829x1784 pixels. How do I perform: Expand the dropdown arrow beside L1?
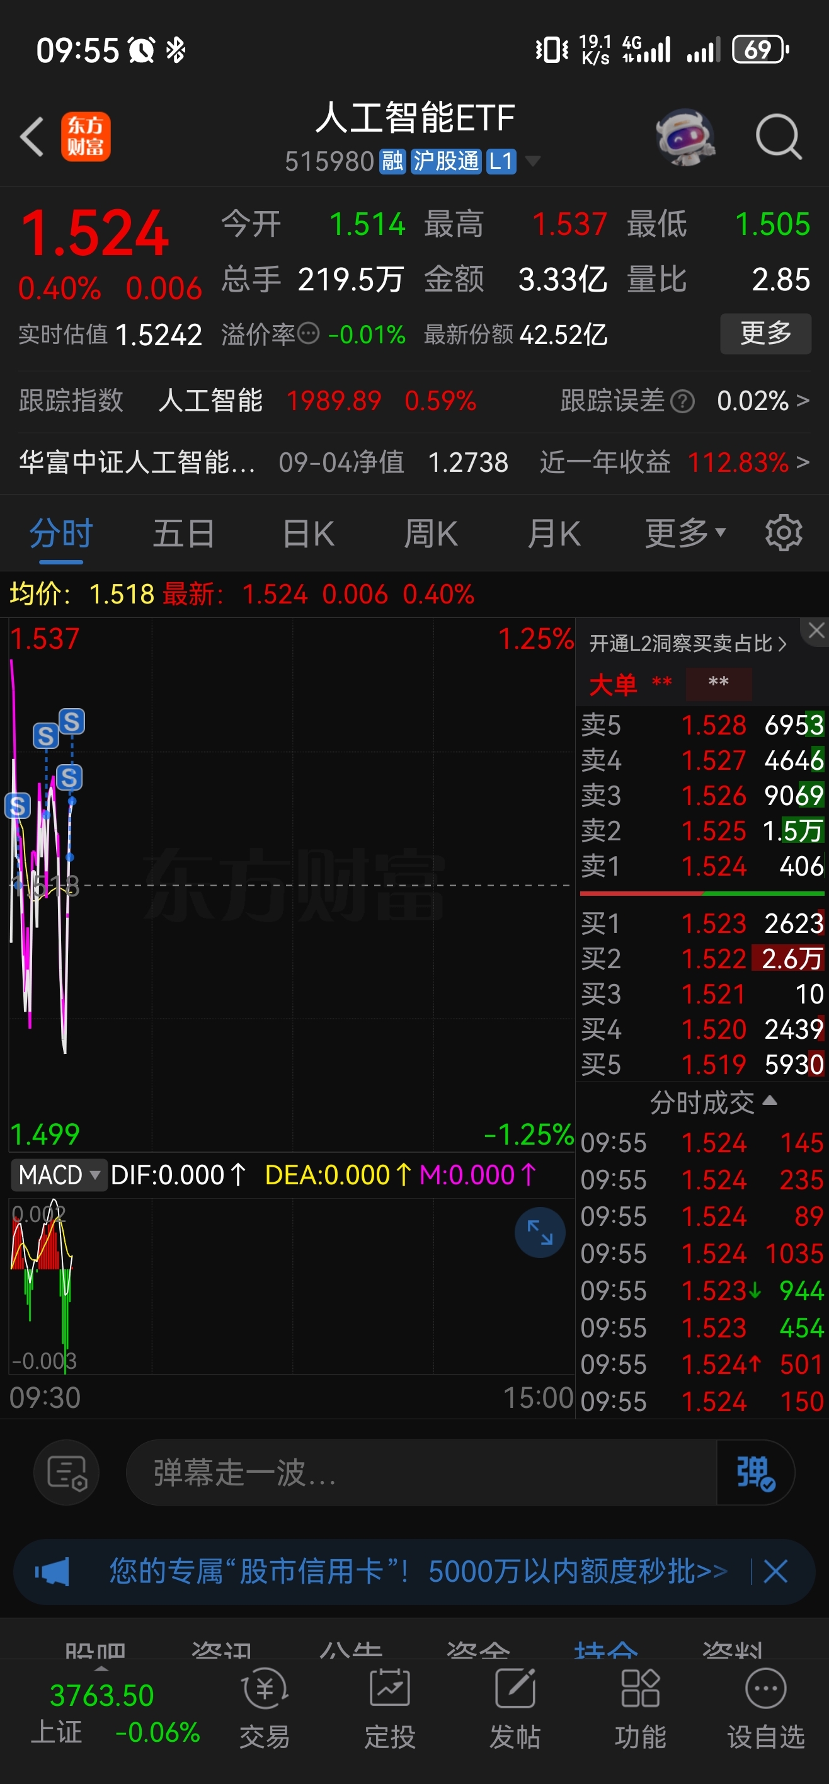tap(532, 161)
